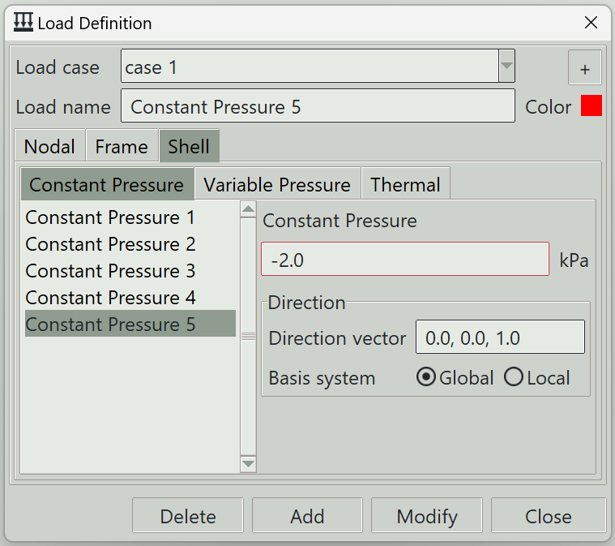The image size is (615, 546).
Task: Click the Load case combo box showing case 1
Action: point(318,66)
